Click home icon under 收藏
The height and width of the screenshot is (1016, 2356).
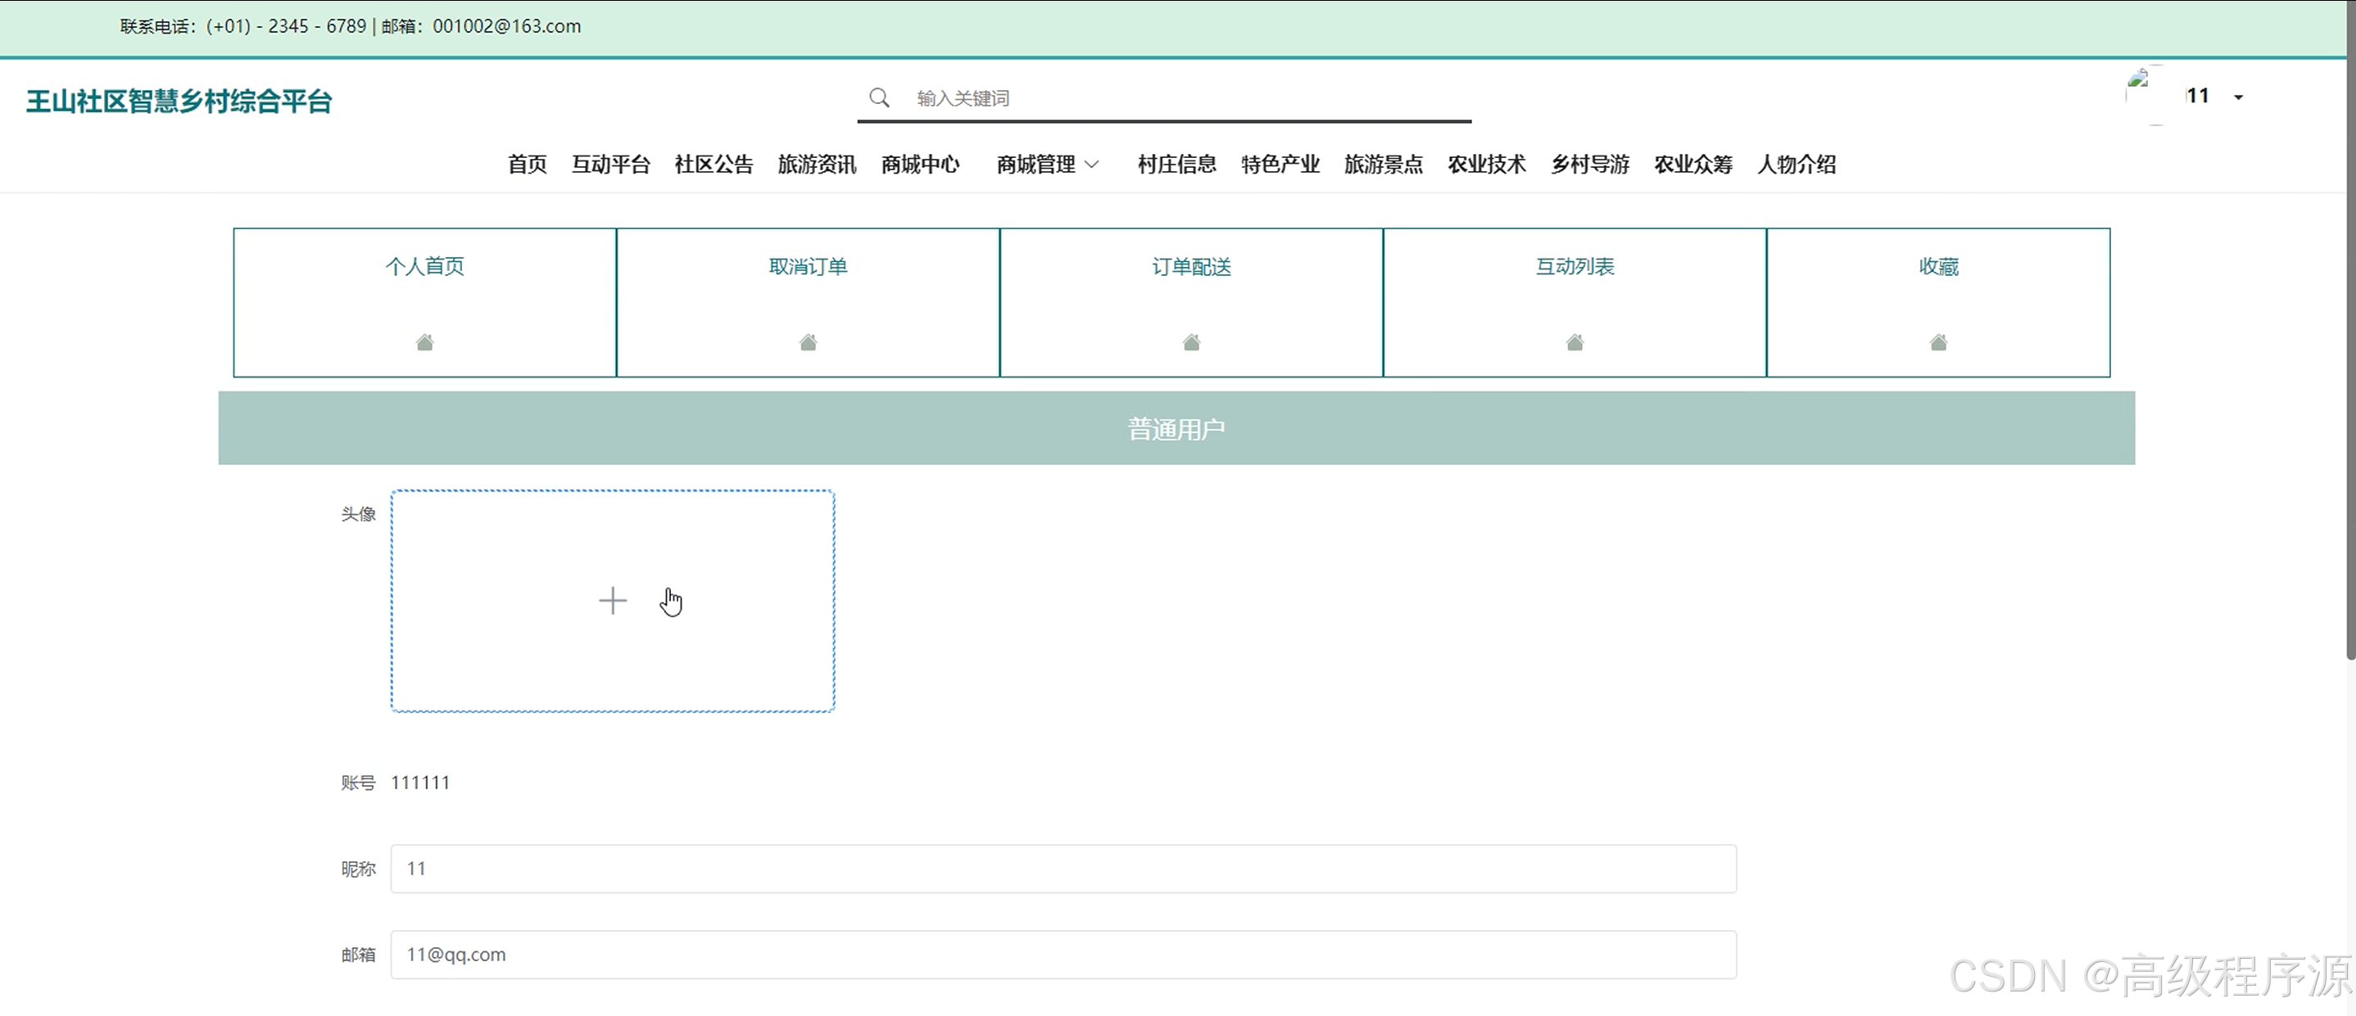point(1938,343)
